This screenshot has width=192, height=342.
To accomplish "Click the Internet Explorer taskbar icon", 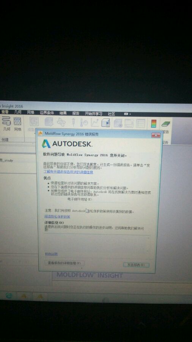I will [9, 296].
